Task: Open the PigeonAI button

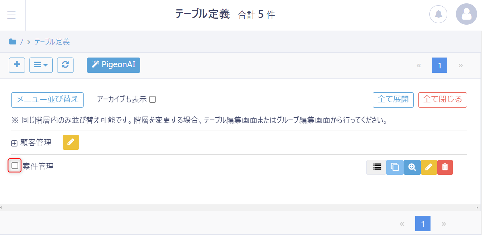Action: click(113, 65)
